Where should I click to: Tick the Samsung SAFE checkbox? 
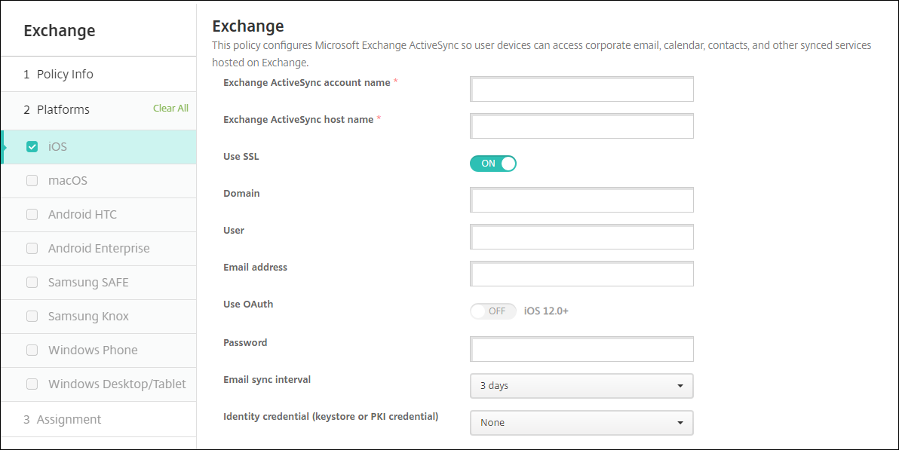coord(32,283)
